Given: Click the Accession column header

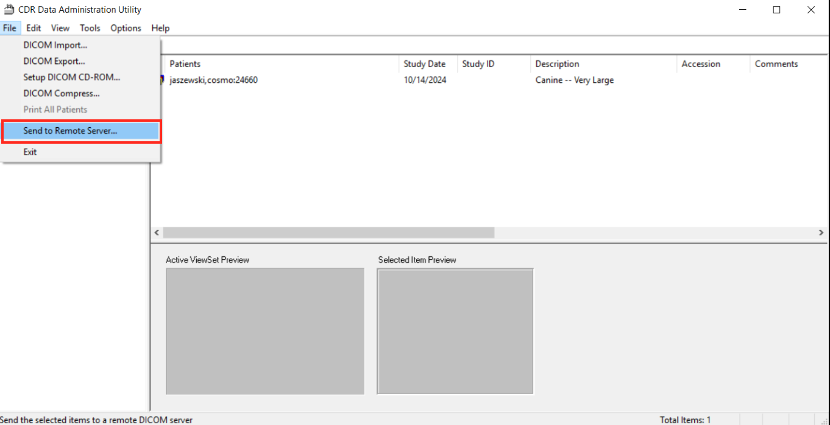Looking at the screenshot, I should tap(701, 64).
